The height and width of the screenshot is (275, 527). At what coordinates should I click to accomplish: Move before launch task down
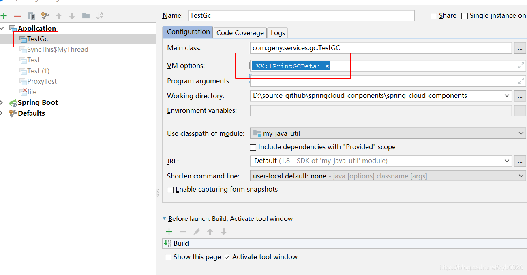click(x=224, y=232)
